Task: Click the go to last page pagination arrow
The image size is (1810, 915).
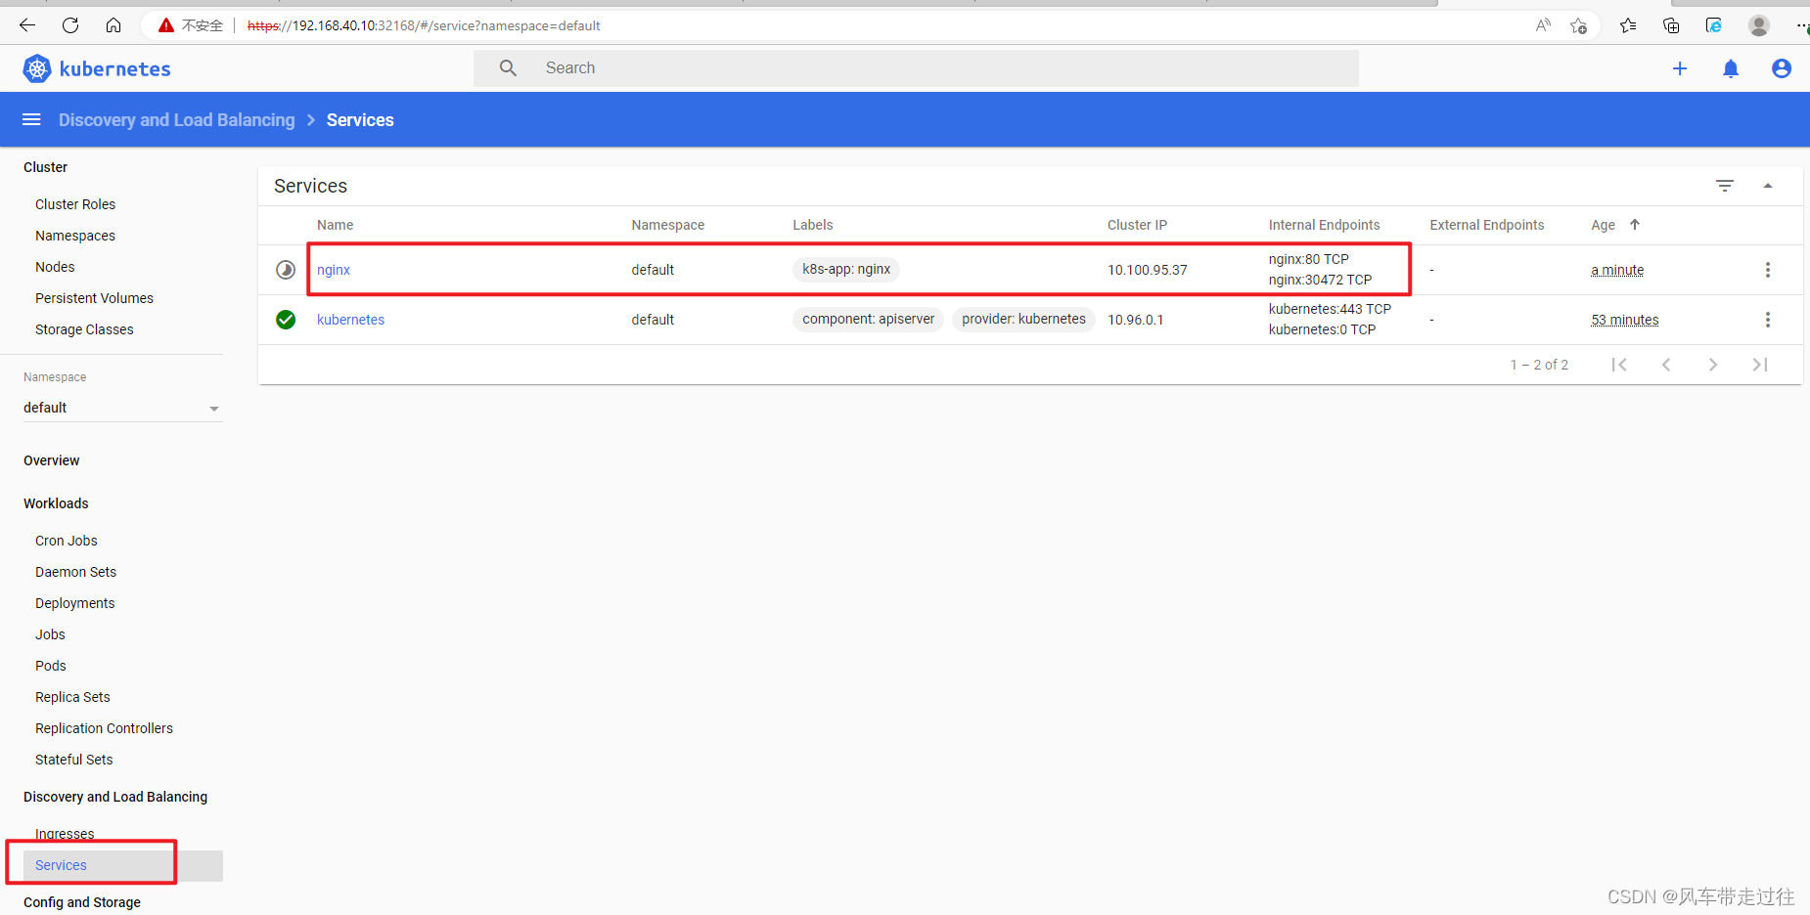Action: [x=1760, y=364]
